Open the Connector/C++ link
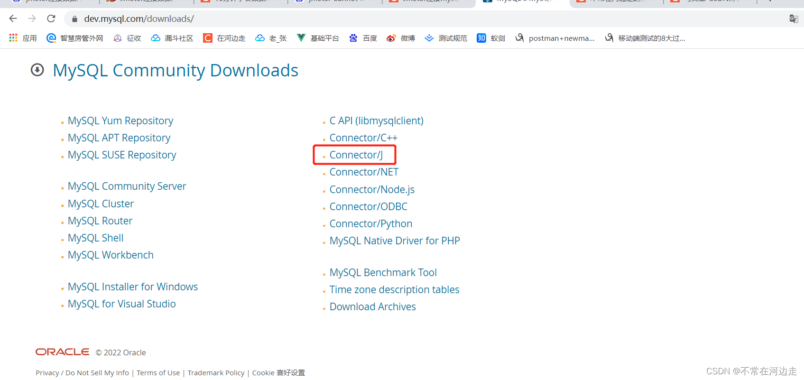Screen dimensions: 804x380 coord(363,138)
